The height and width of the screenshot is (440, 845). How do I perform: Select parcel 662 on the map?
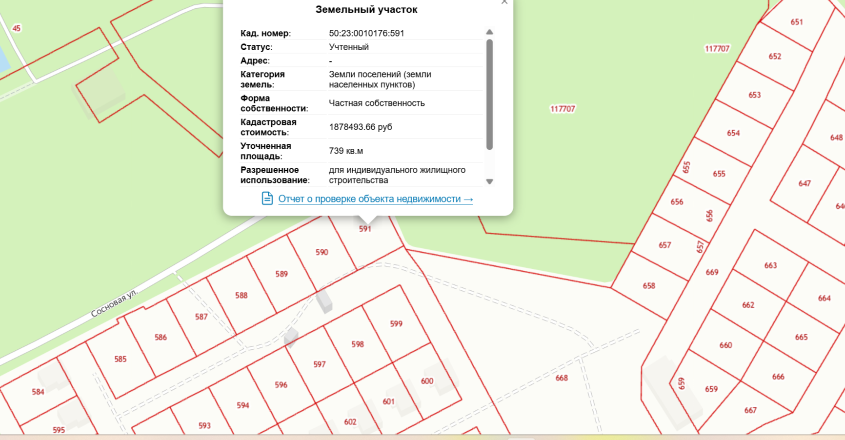pos(748,305)
